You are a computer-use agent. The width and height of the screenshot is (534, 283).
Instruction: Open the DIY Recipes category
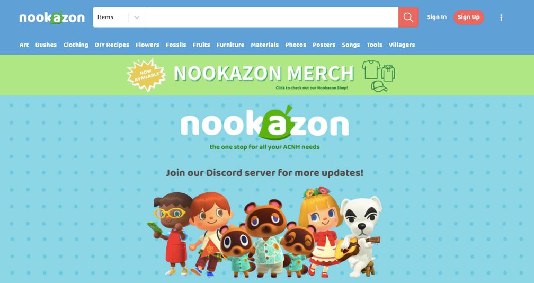(112, 45)
